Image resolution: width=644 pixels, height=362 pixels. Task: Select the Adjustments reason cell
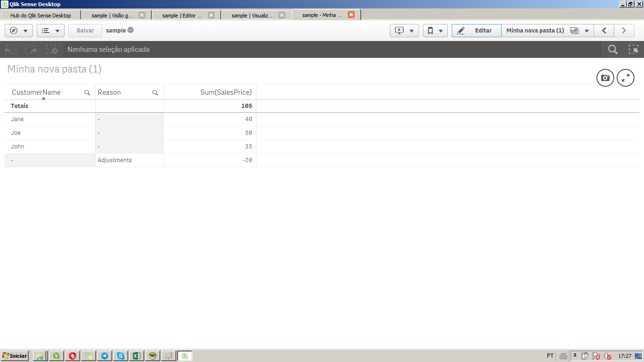[129, 160]
